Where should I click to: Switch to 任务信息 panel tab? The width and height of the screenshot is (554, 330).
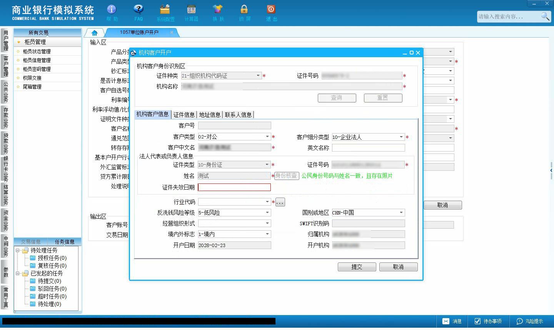pyautogui.click(x=65, y=242)
